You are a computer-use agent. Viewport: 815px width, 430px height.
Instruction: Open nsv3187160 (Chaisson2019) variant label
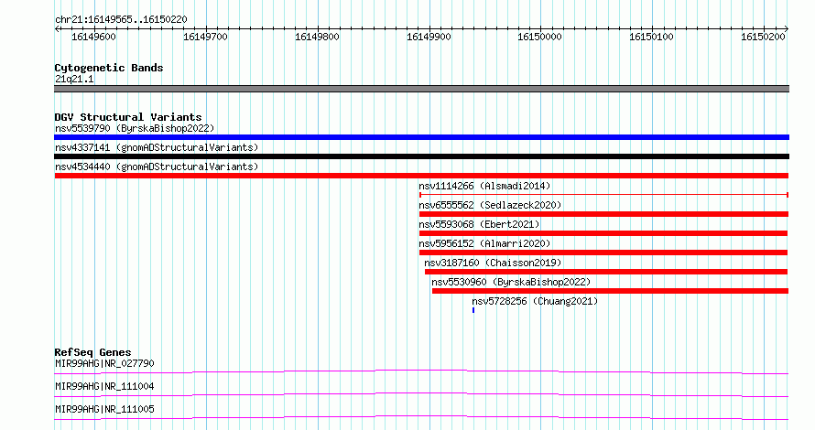click(493, 263)
